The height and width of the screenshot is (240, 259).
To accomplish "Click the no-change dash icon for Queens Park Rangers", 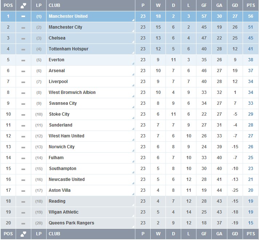I will (23, 223).
